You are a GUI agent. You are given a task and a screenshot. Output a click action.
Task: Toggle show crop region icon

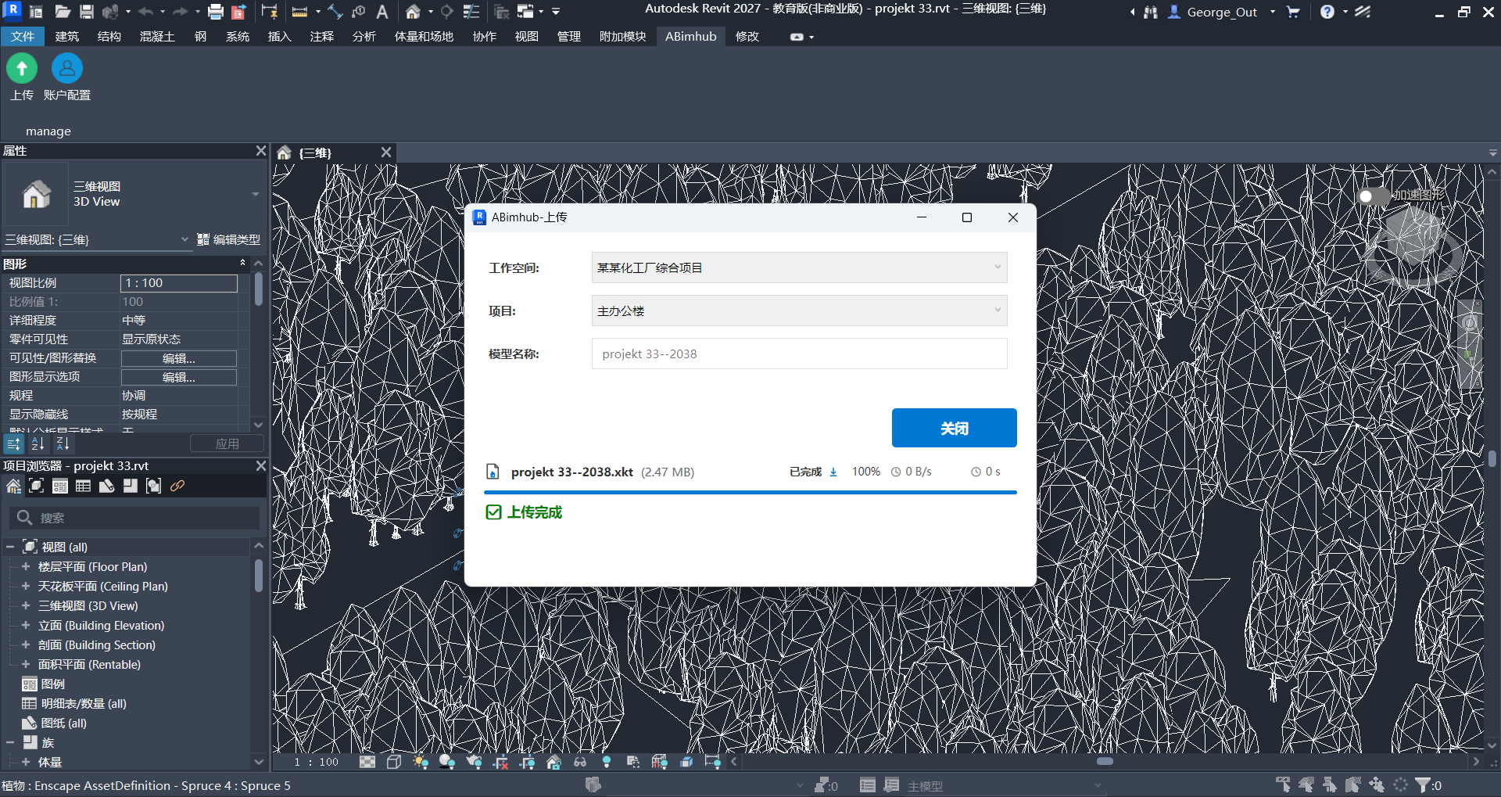pos(527,762)
